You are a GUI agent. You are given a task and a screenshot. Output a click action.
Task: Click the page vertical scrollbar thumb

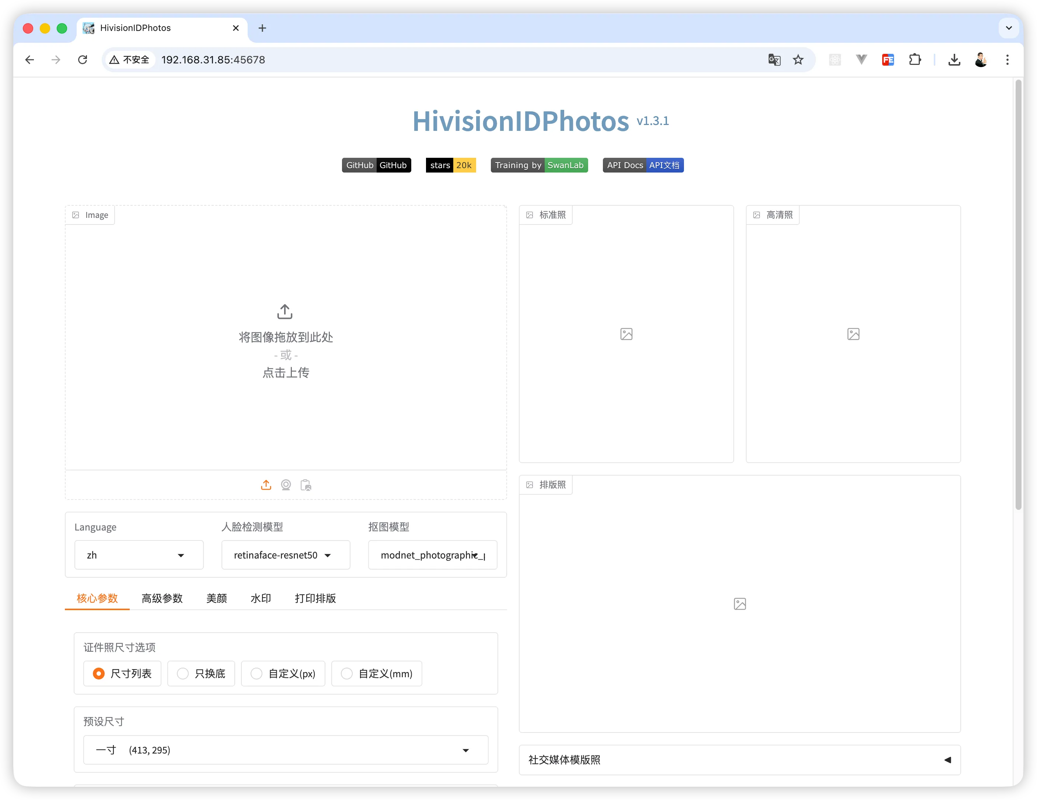1018,295
